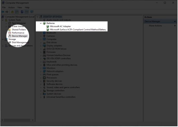Collapse the Batteries category
Image resolution: width=178 pixels, height=127 pixels.
coord(41,23)
